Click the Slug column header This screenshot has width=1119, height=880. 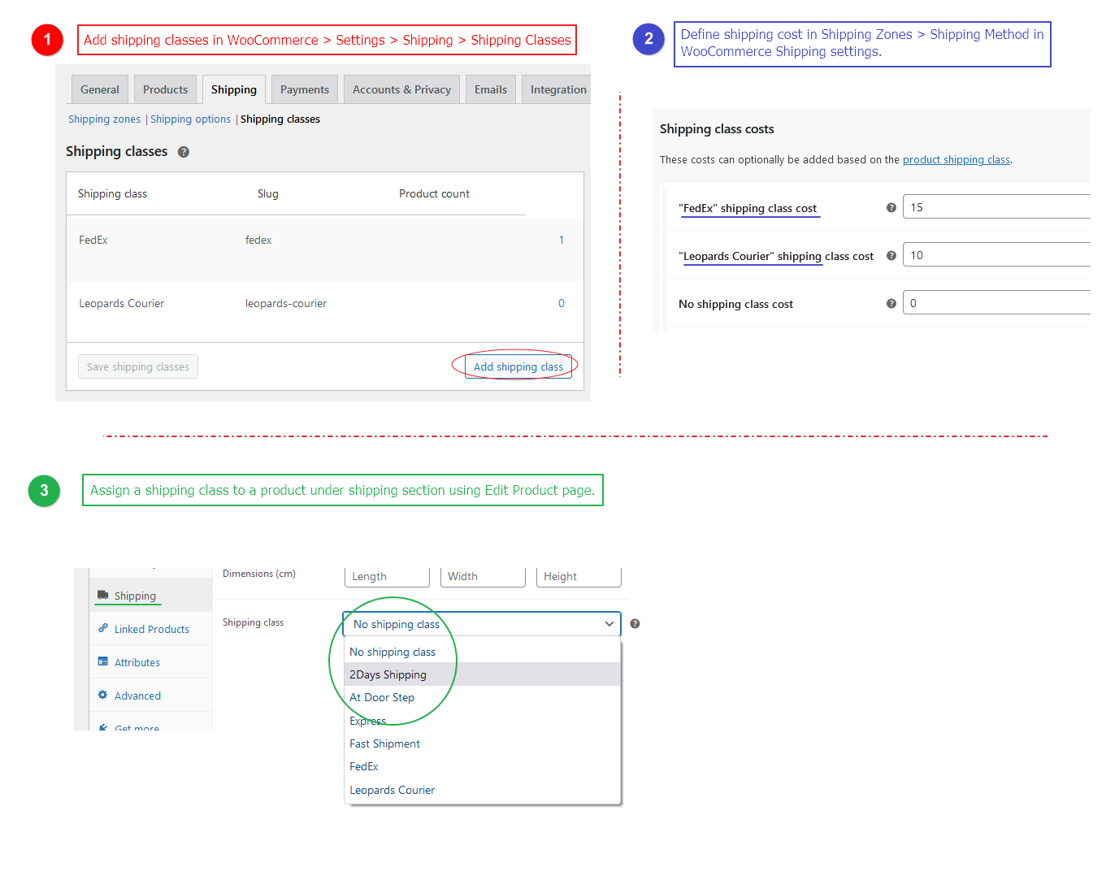pos(268,193)
